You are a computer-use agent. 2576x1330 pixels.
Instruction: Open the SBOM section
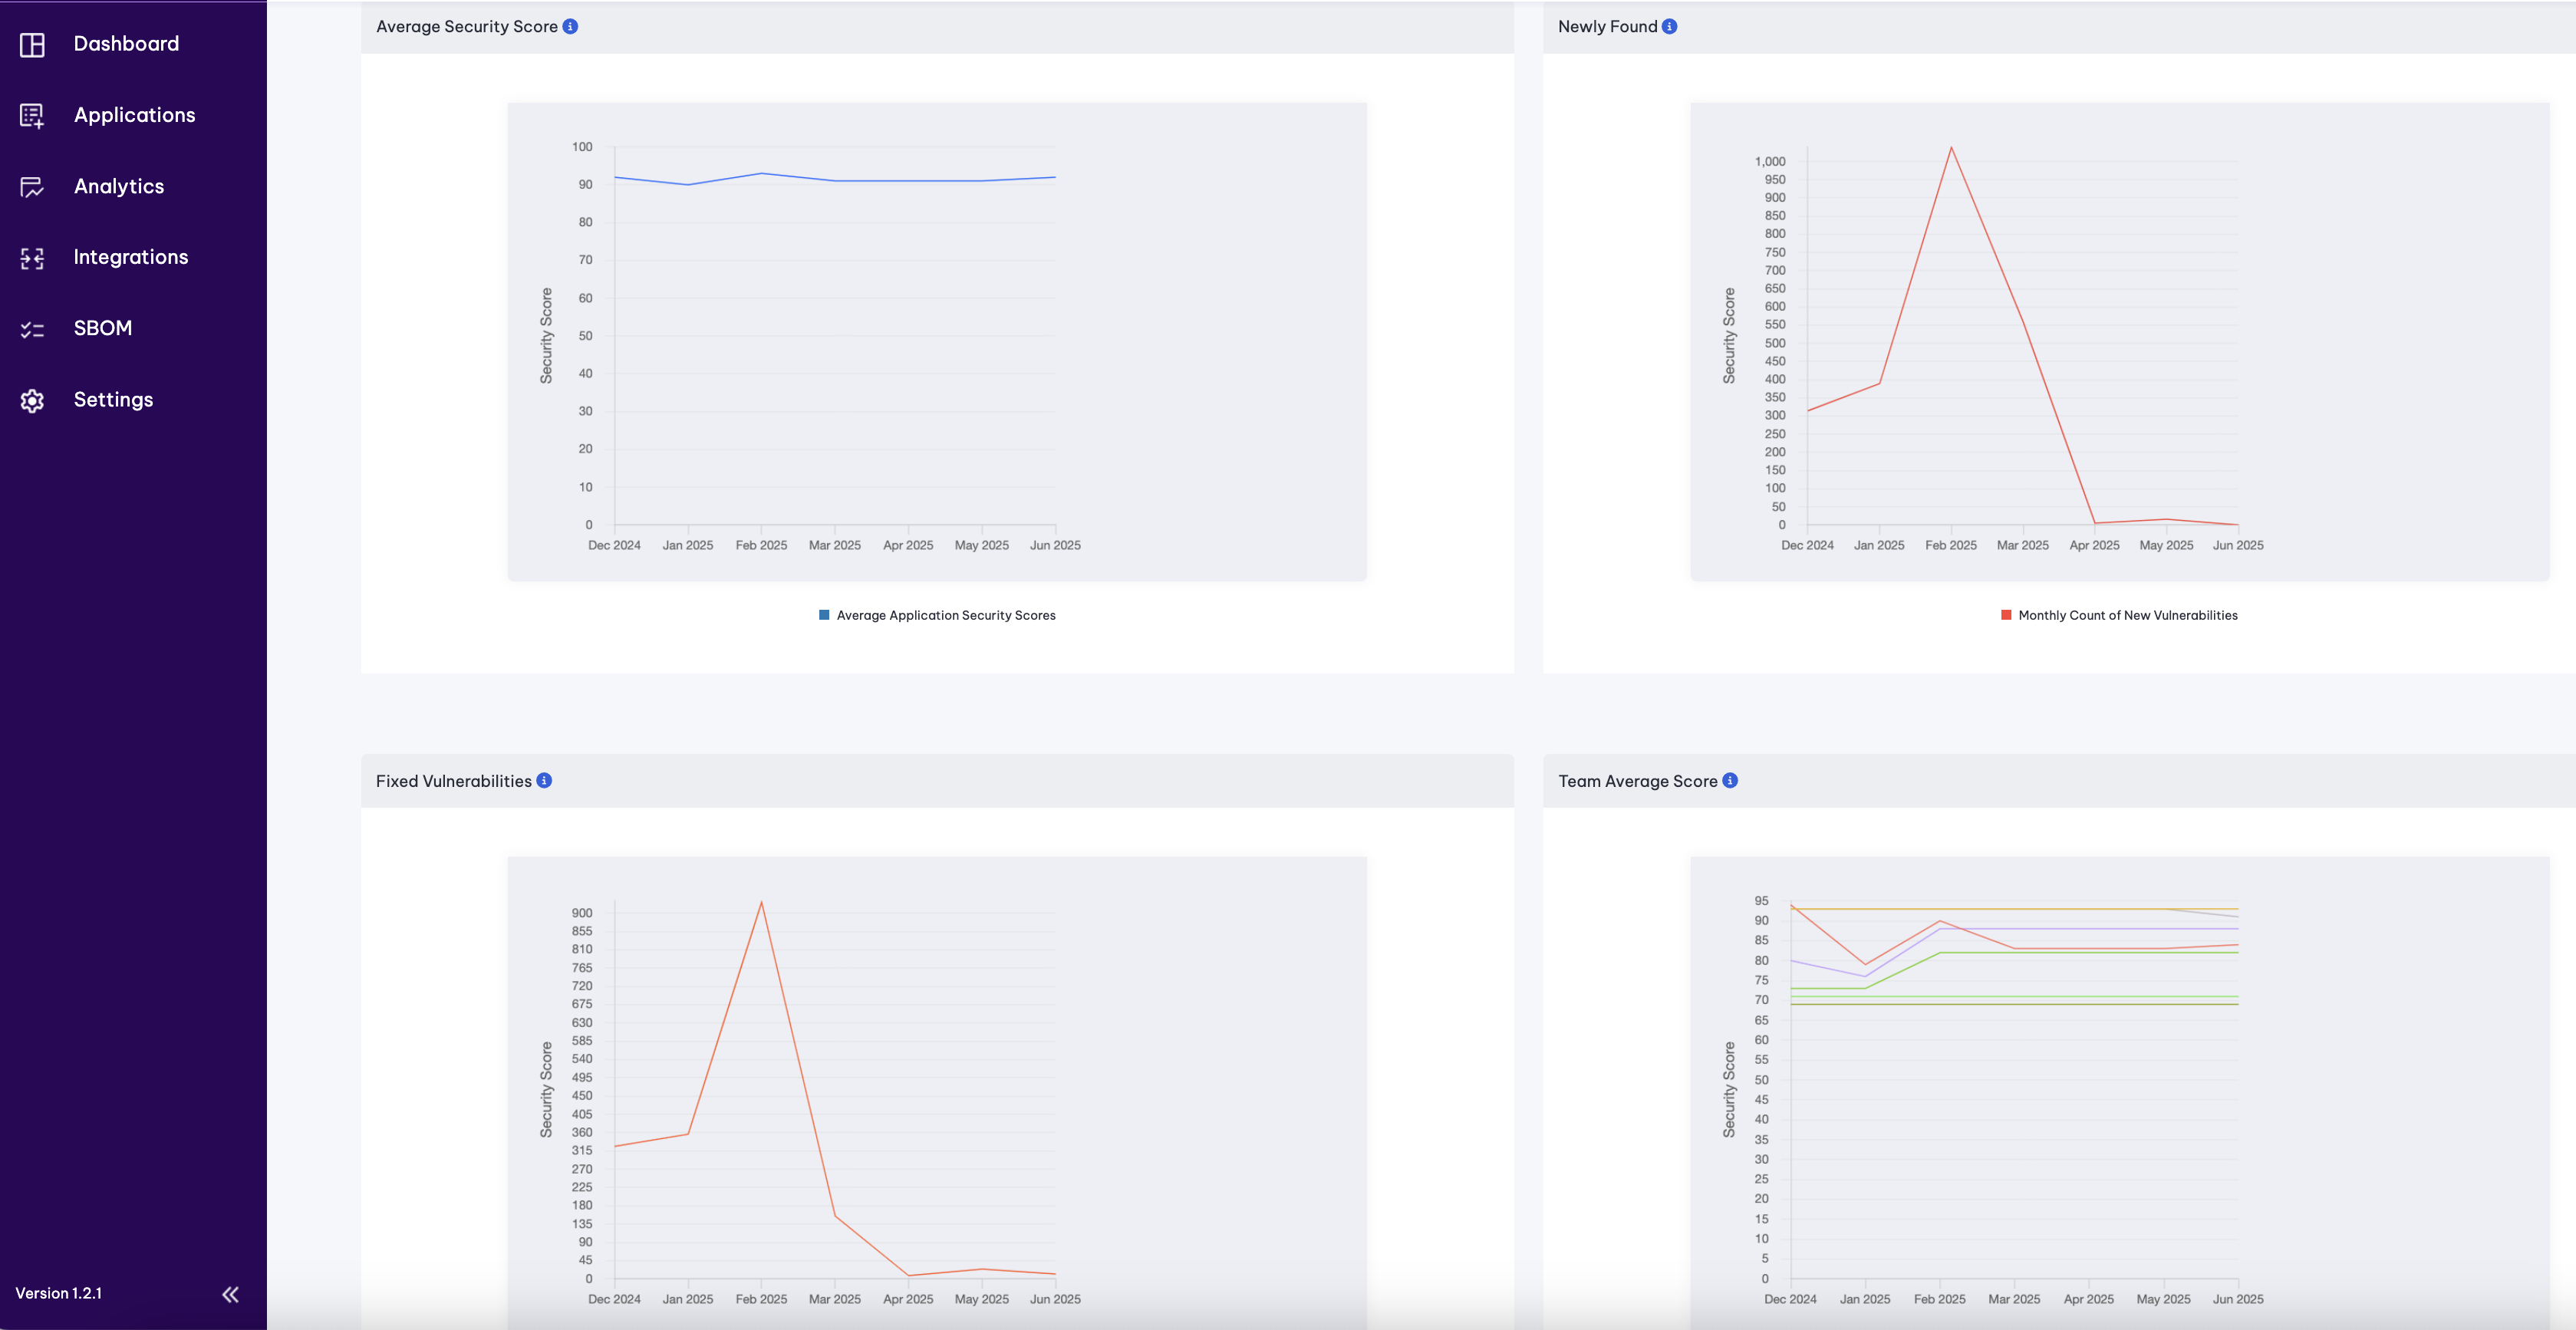pos(103,328)
